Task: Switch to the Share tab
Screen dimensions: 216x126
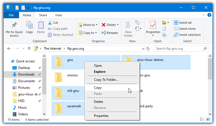Action: (x=43, y=15)
